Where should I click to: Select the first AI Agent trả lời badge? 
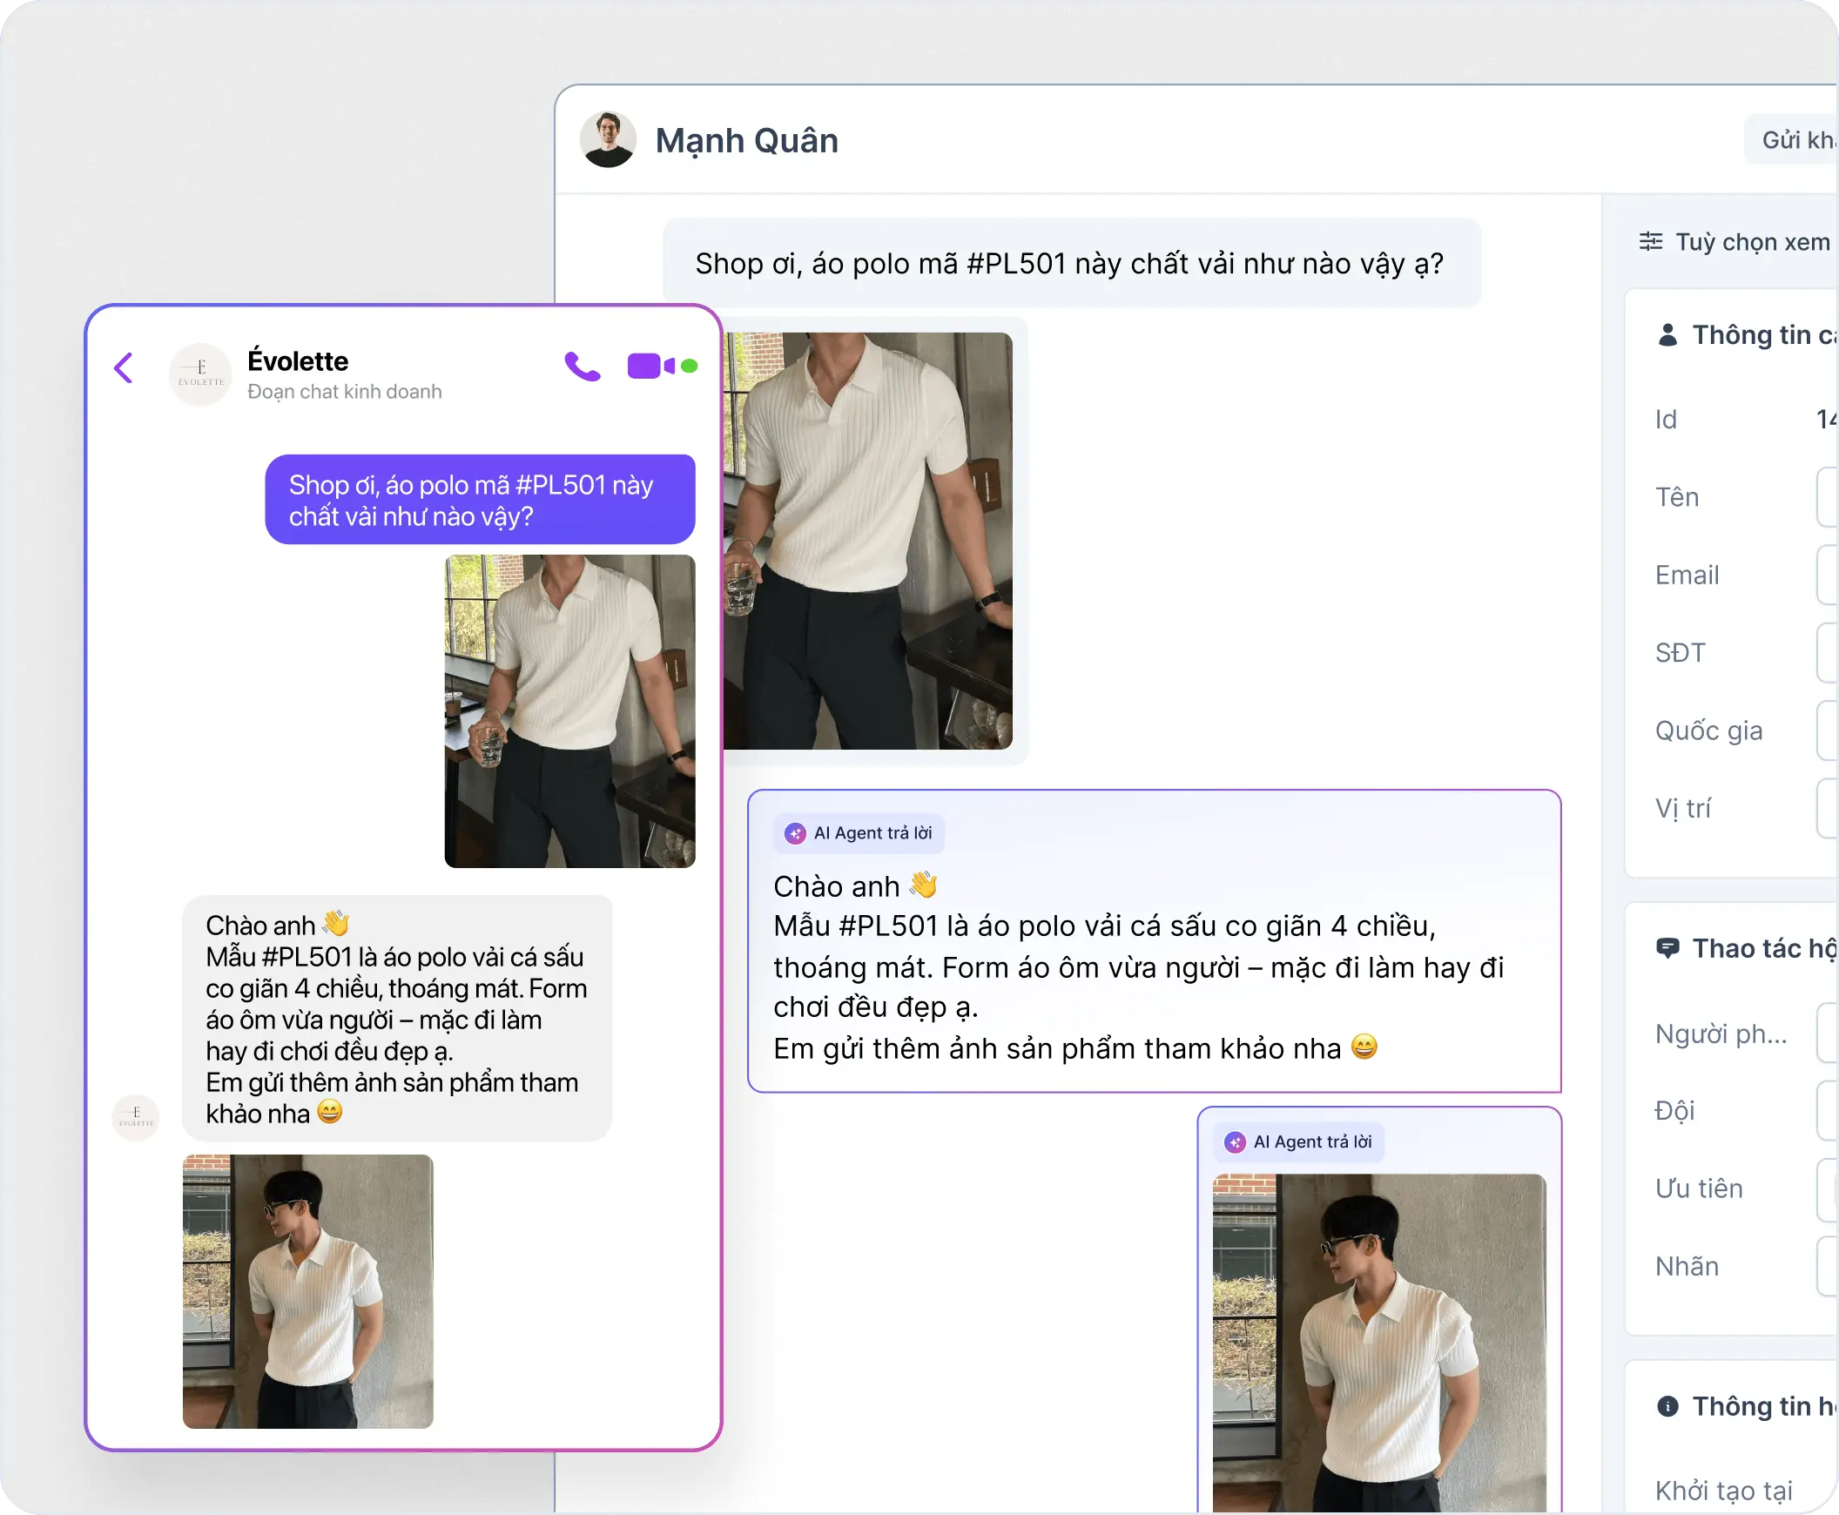(x=859, y=833)
